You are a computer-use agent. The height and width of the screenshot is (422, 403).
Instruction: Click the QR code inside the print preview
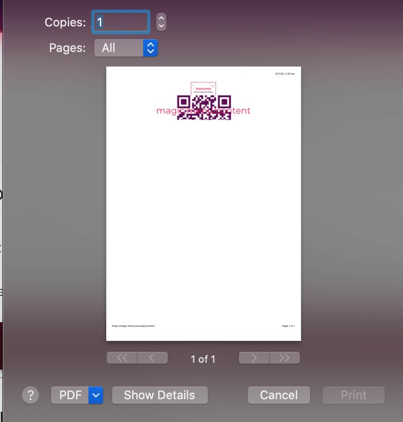tap(203, 107)
